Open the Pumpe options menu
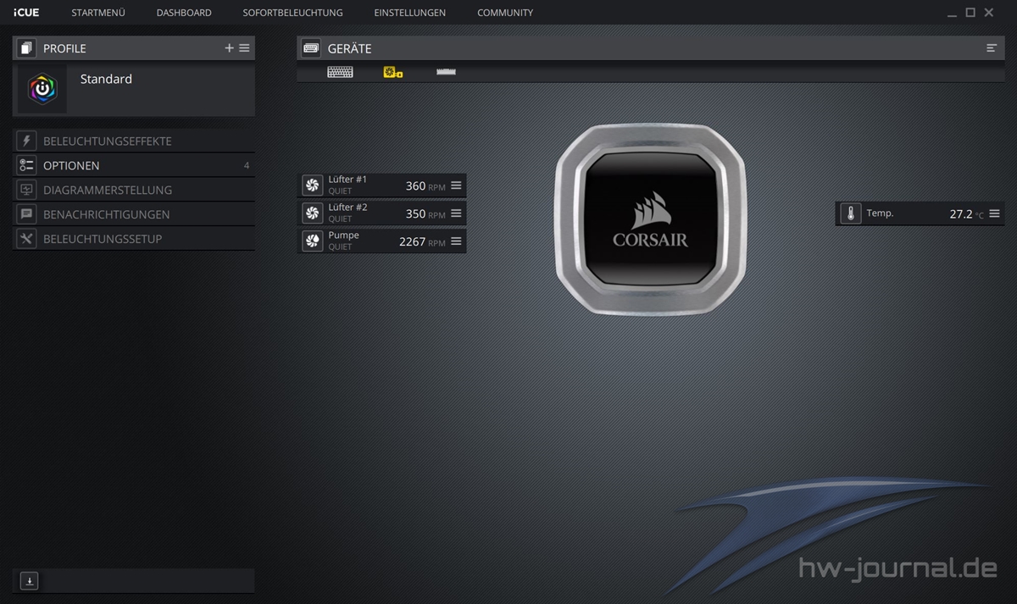 456,241
